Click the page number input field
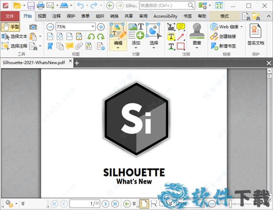Viewport: 273px width, 210px height. (x=85, y=204)
